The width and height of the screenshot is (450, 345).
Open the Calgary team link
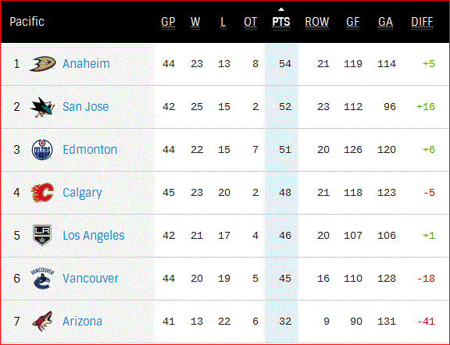coord(82,193)
